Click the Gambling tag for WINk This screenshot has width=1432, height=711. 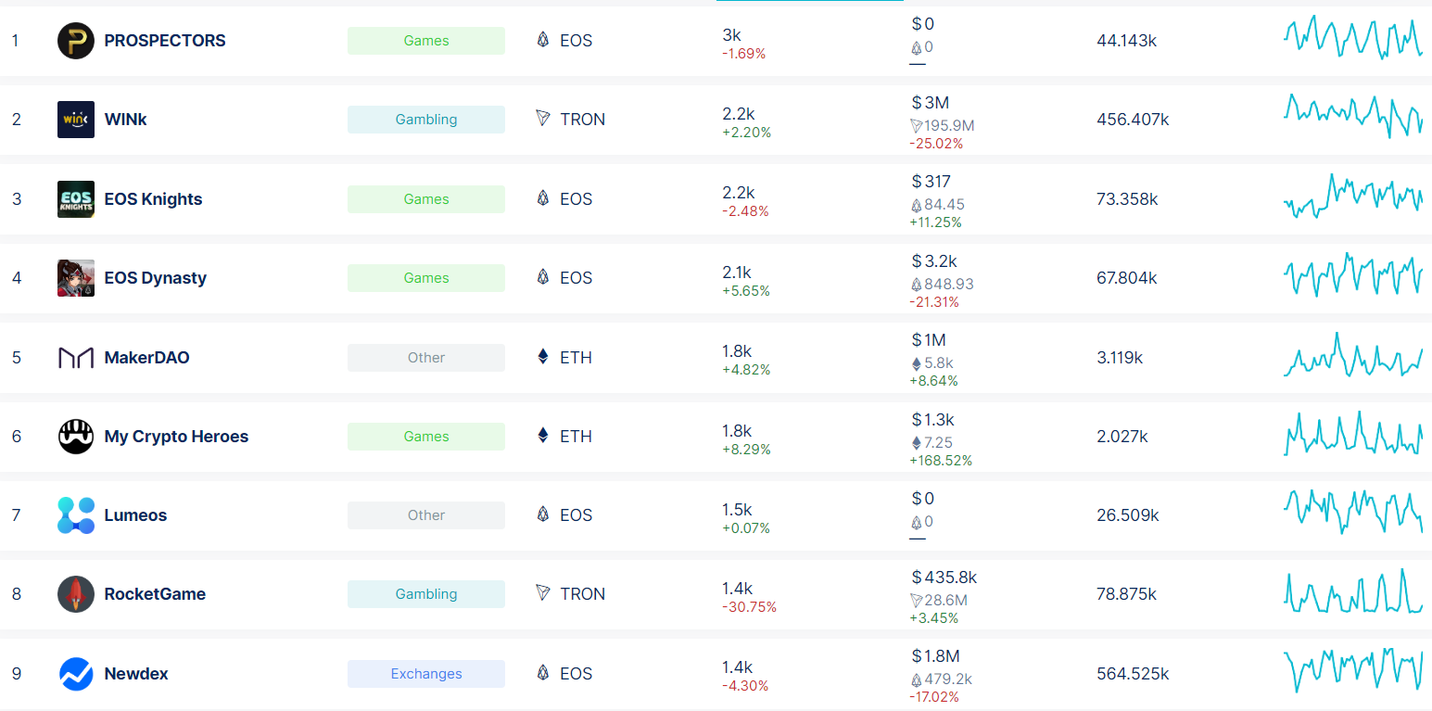click(x=425, y=120)
